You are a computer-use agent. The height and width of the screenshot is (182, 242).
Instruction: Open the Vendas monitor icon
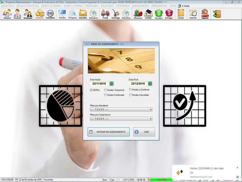[62, 14]
